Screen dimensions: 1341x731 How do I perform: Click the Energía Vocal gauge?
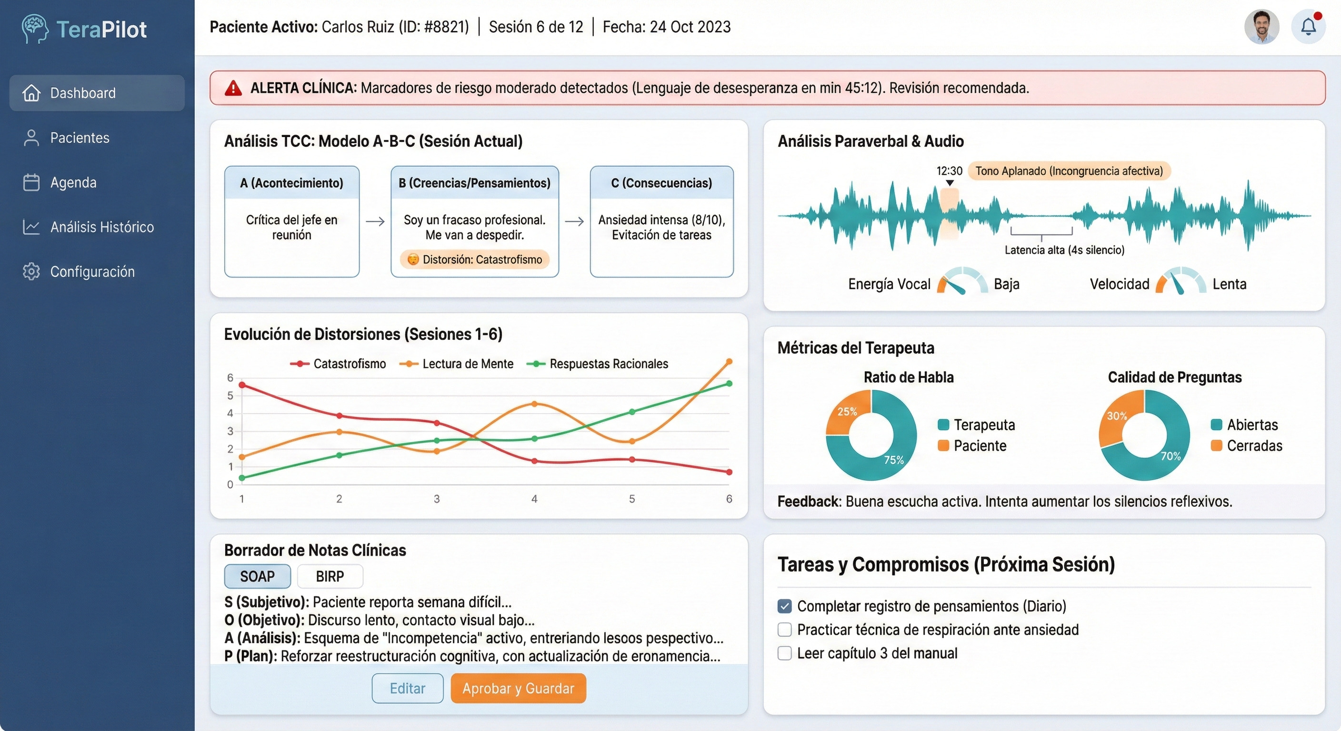pyautogui.click(x=962, y=283)
